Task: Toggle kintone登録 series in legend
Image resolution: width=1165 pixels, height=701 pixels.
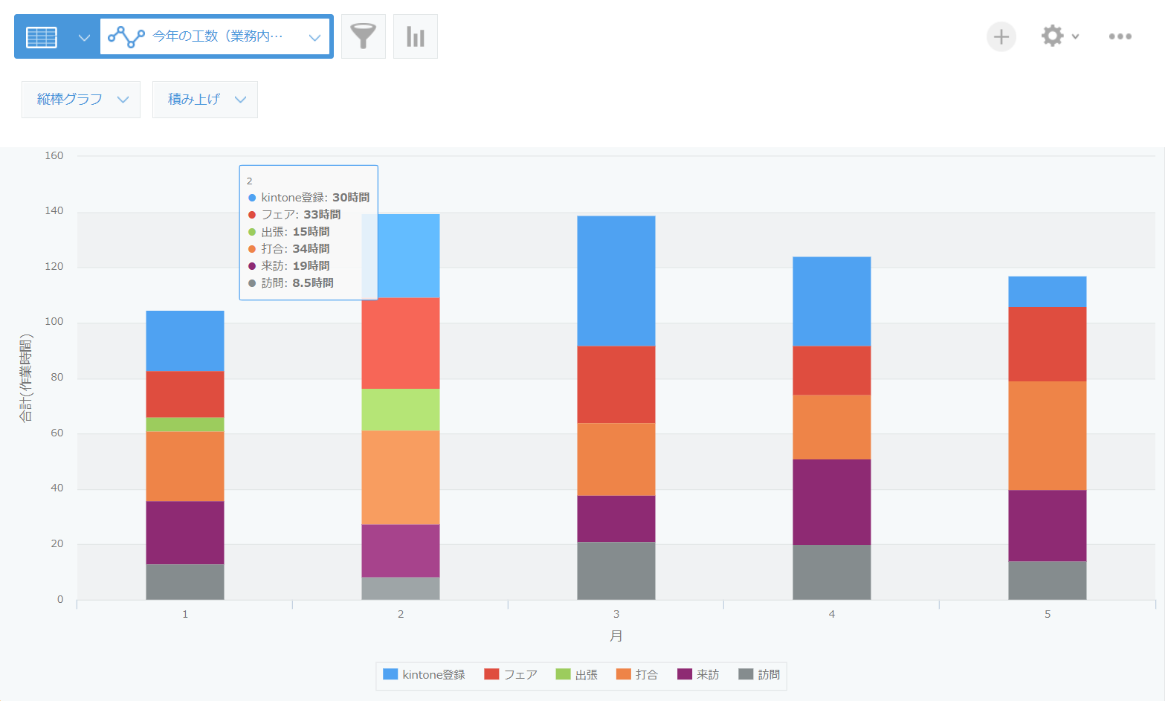Action: click(425, 674)
